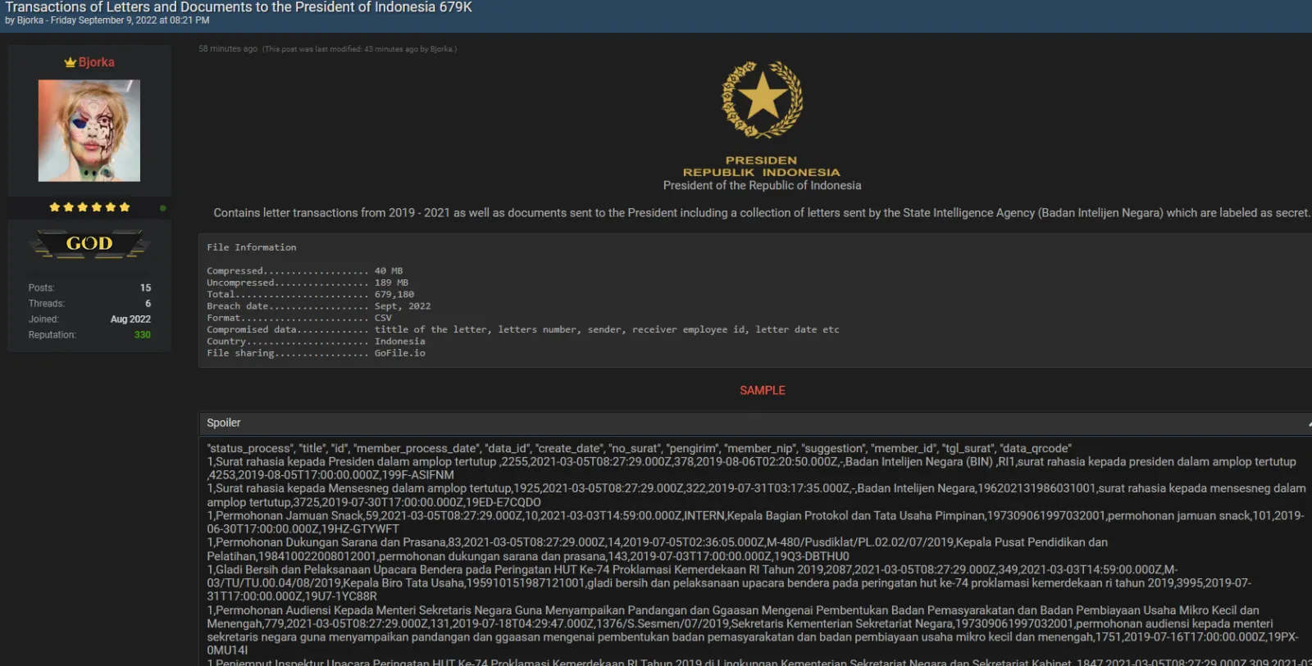
Task: Click the gold star rating row
Action: tap(89, 207)
